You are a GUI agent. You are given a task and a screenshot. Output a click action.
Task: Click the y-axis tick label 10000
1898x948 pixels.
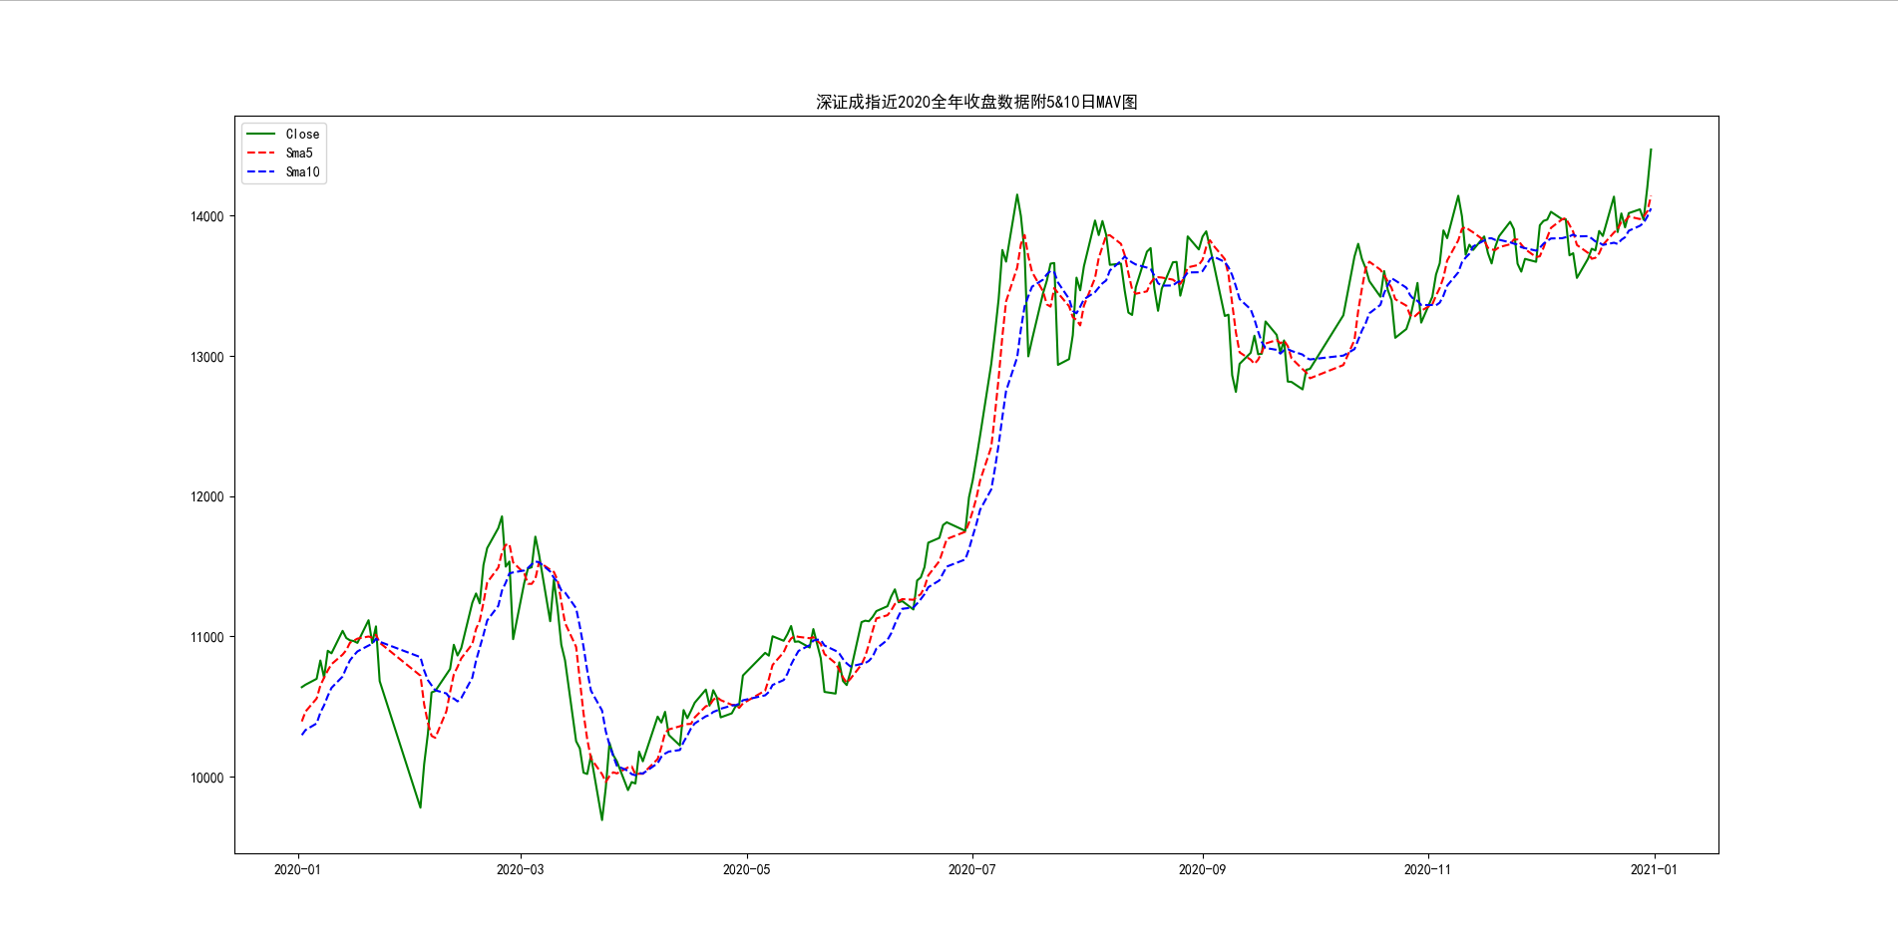tap(207, 778)
